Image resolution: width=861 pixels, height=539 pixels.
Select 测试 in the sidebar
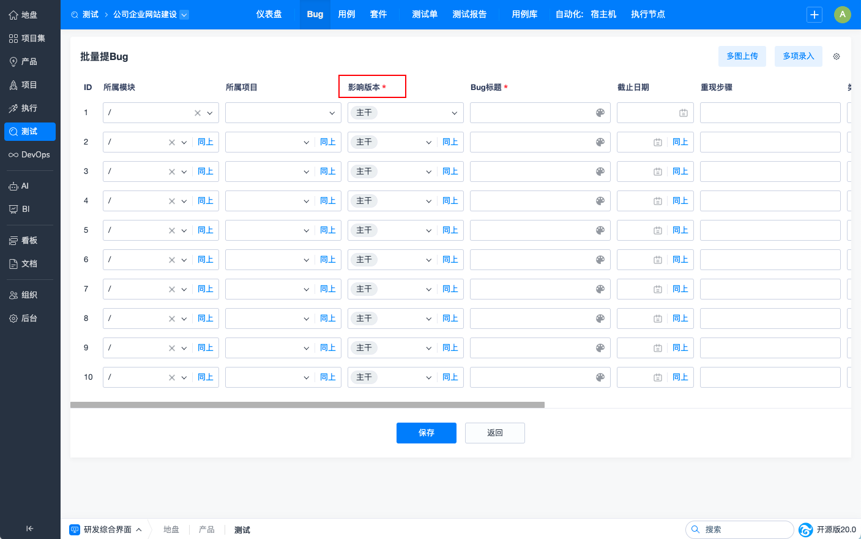coord(30,131)
